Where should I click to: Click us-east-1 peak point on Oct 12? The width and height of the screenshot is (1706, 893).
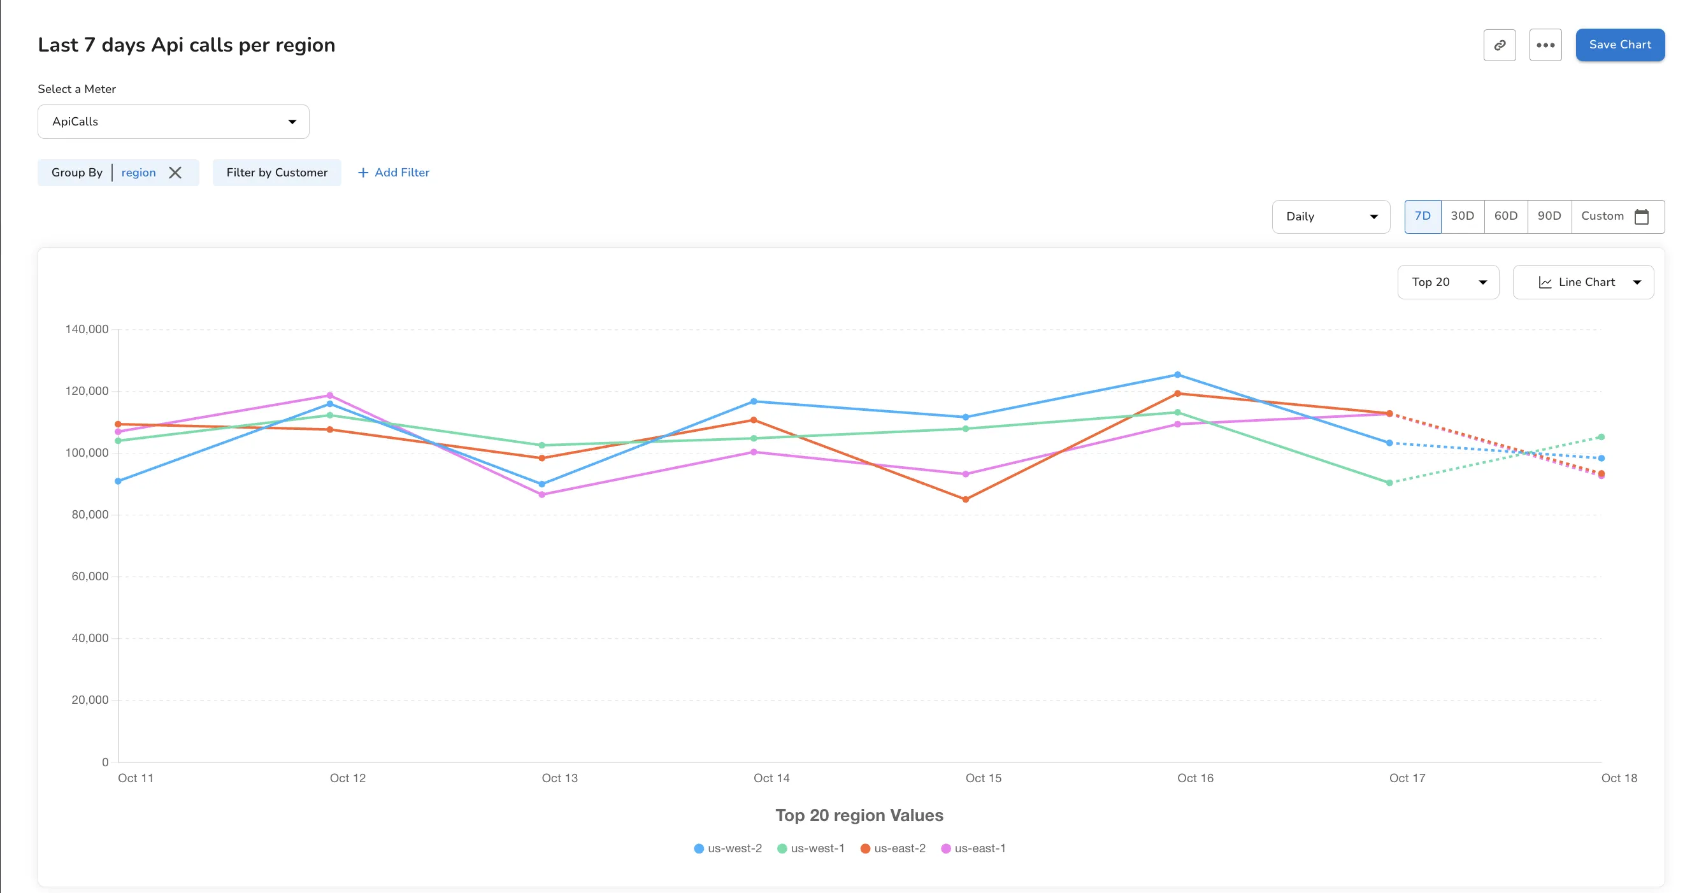click(330, 395)
